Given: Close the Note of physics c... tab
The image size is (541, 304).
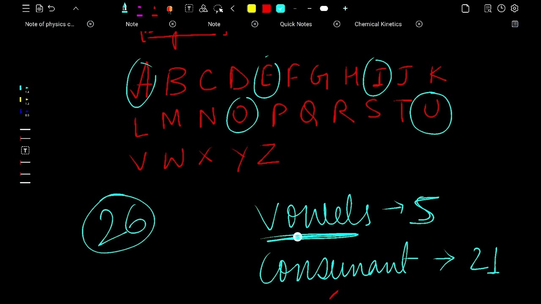Looking at the screenshot, I should pos(90,24).
